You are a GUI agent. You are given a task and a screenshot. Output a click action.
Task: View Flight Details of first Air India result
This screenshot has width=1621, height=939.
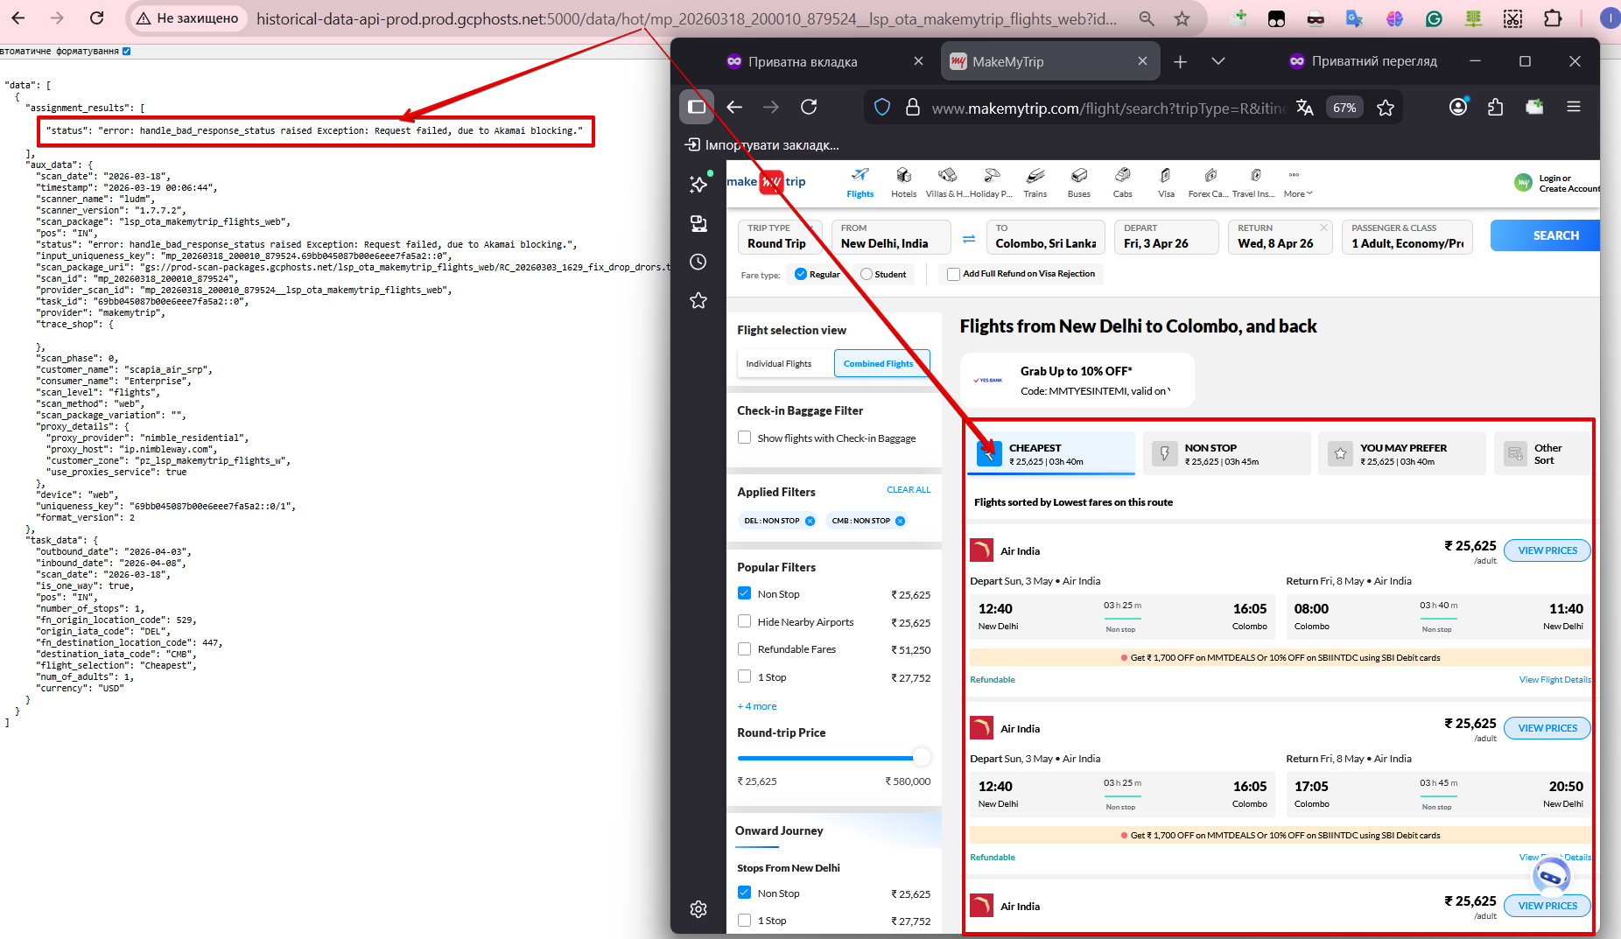point(1554,680)
